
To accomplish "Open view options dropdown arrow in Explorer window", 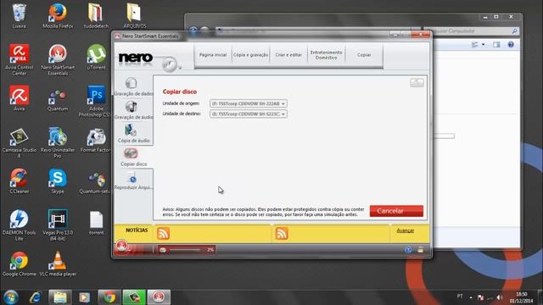I will pos(483,45).
